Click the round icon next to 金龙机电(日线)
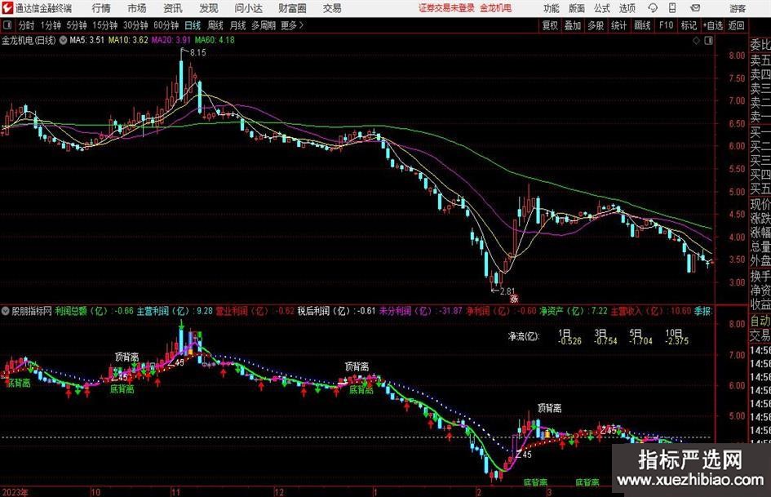Viewport: 771px width, 497px height. (x=63, y=40)
